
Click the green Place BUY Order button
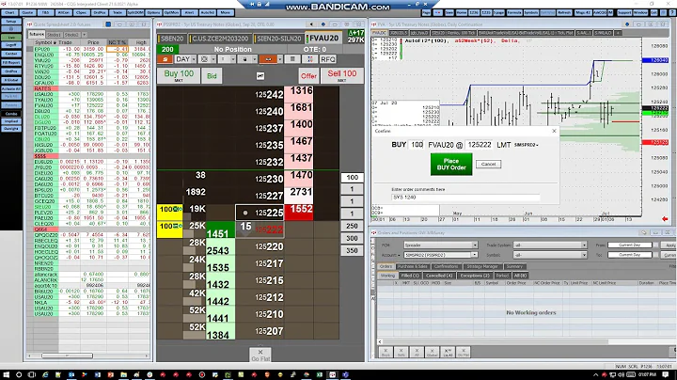point(451,164)
